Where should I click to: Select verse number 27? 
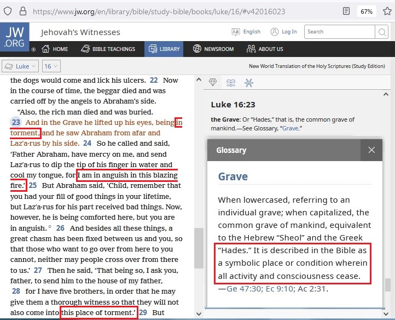pyautogui.click(x=38, y=270)
